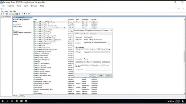Select Plug and Play service row
Screen dimensions: 186x104
click(x=65, y=88)
